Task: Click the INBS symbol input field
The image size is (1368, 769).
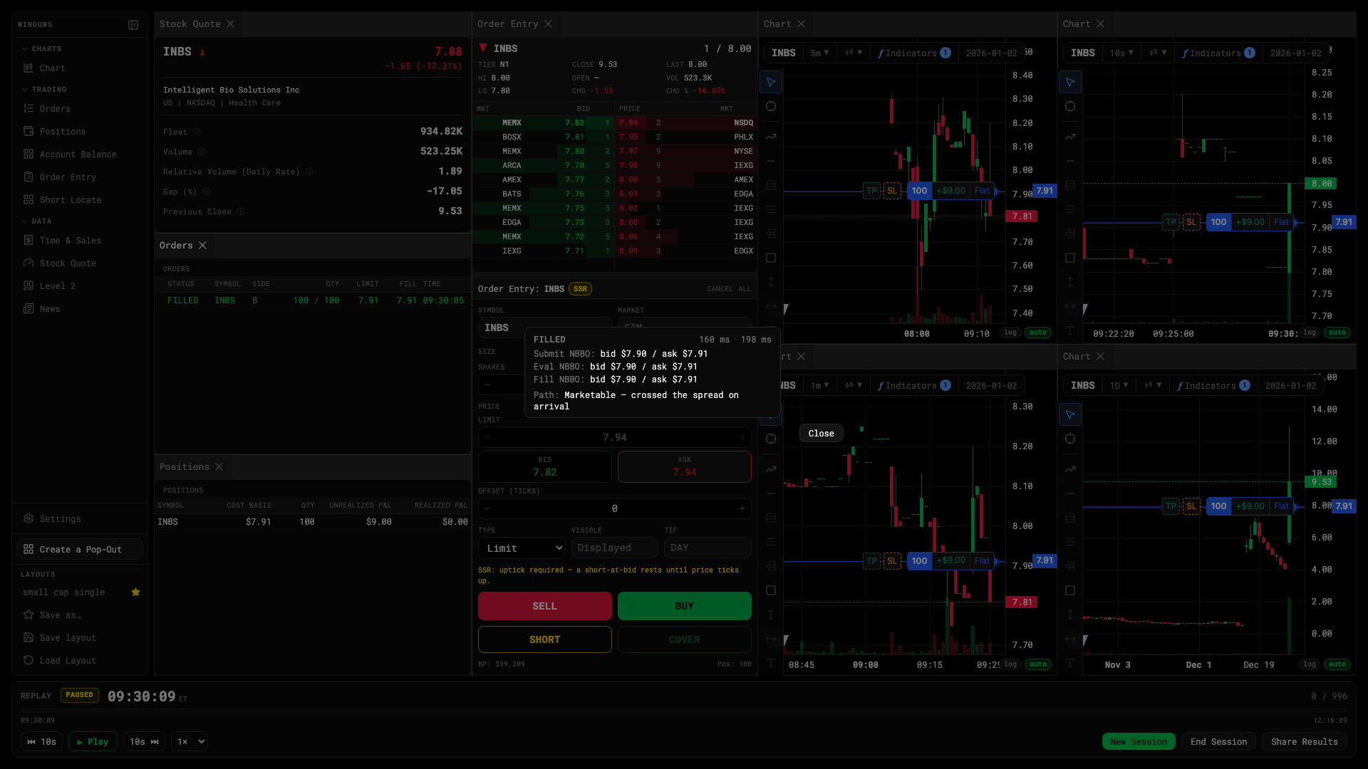Action: coord(545,328)
